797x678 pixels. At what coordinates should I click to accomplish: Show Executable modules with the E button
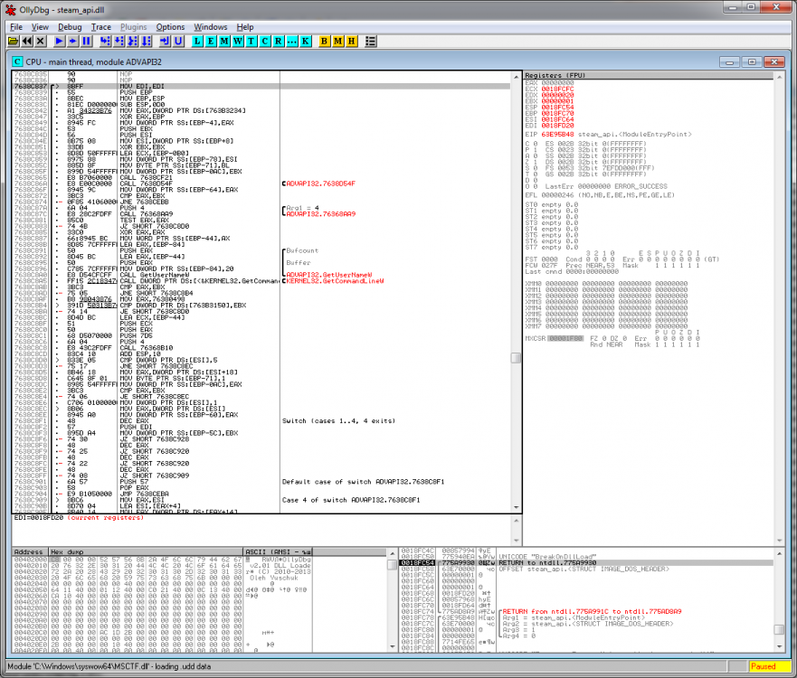pyautogui.click(x=211, y=41)
